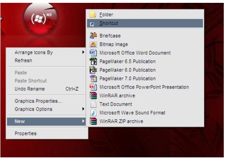Open Graphics Properties... menu entry
Image resolution: width=225 pixels, height=159 pixels.
coord(38,101)
